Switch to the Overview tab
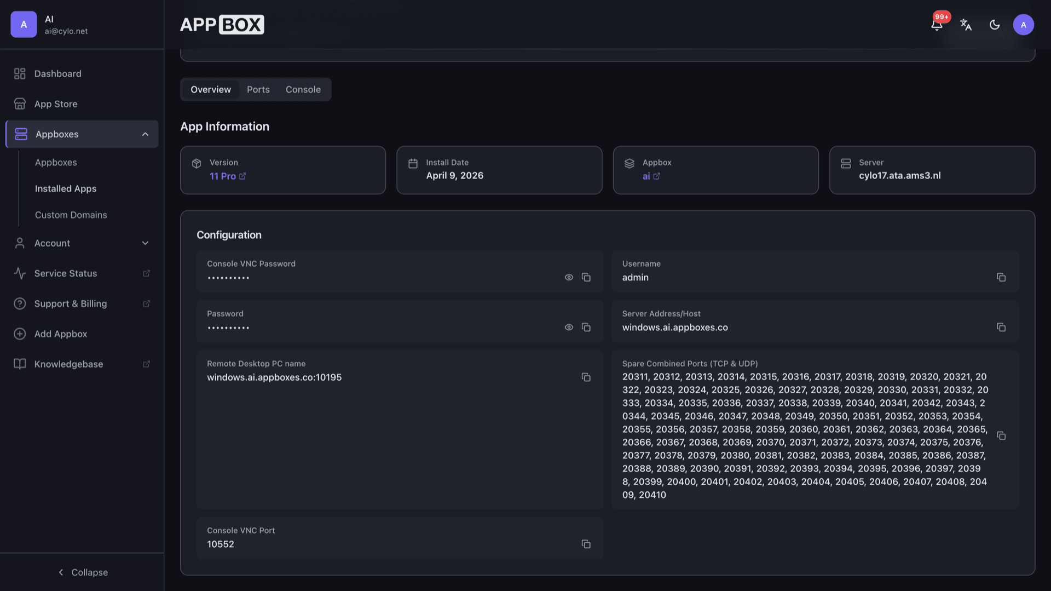This screenshot has width=1051, height=591. click(211, 89)
